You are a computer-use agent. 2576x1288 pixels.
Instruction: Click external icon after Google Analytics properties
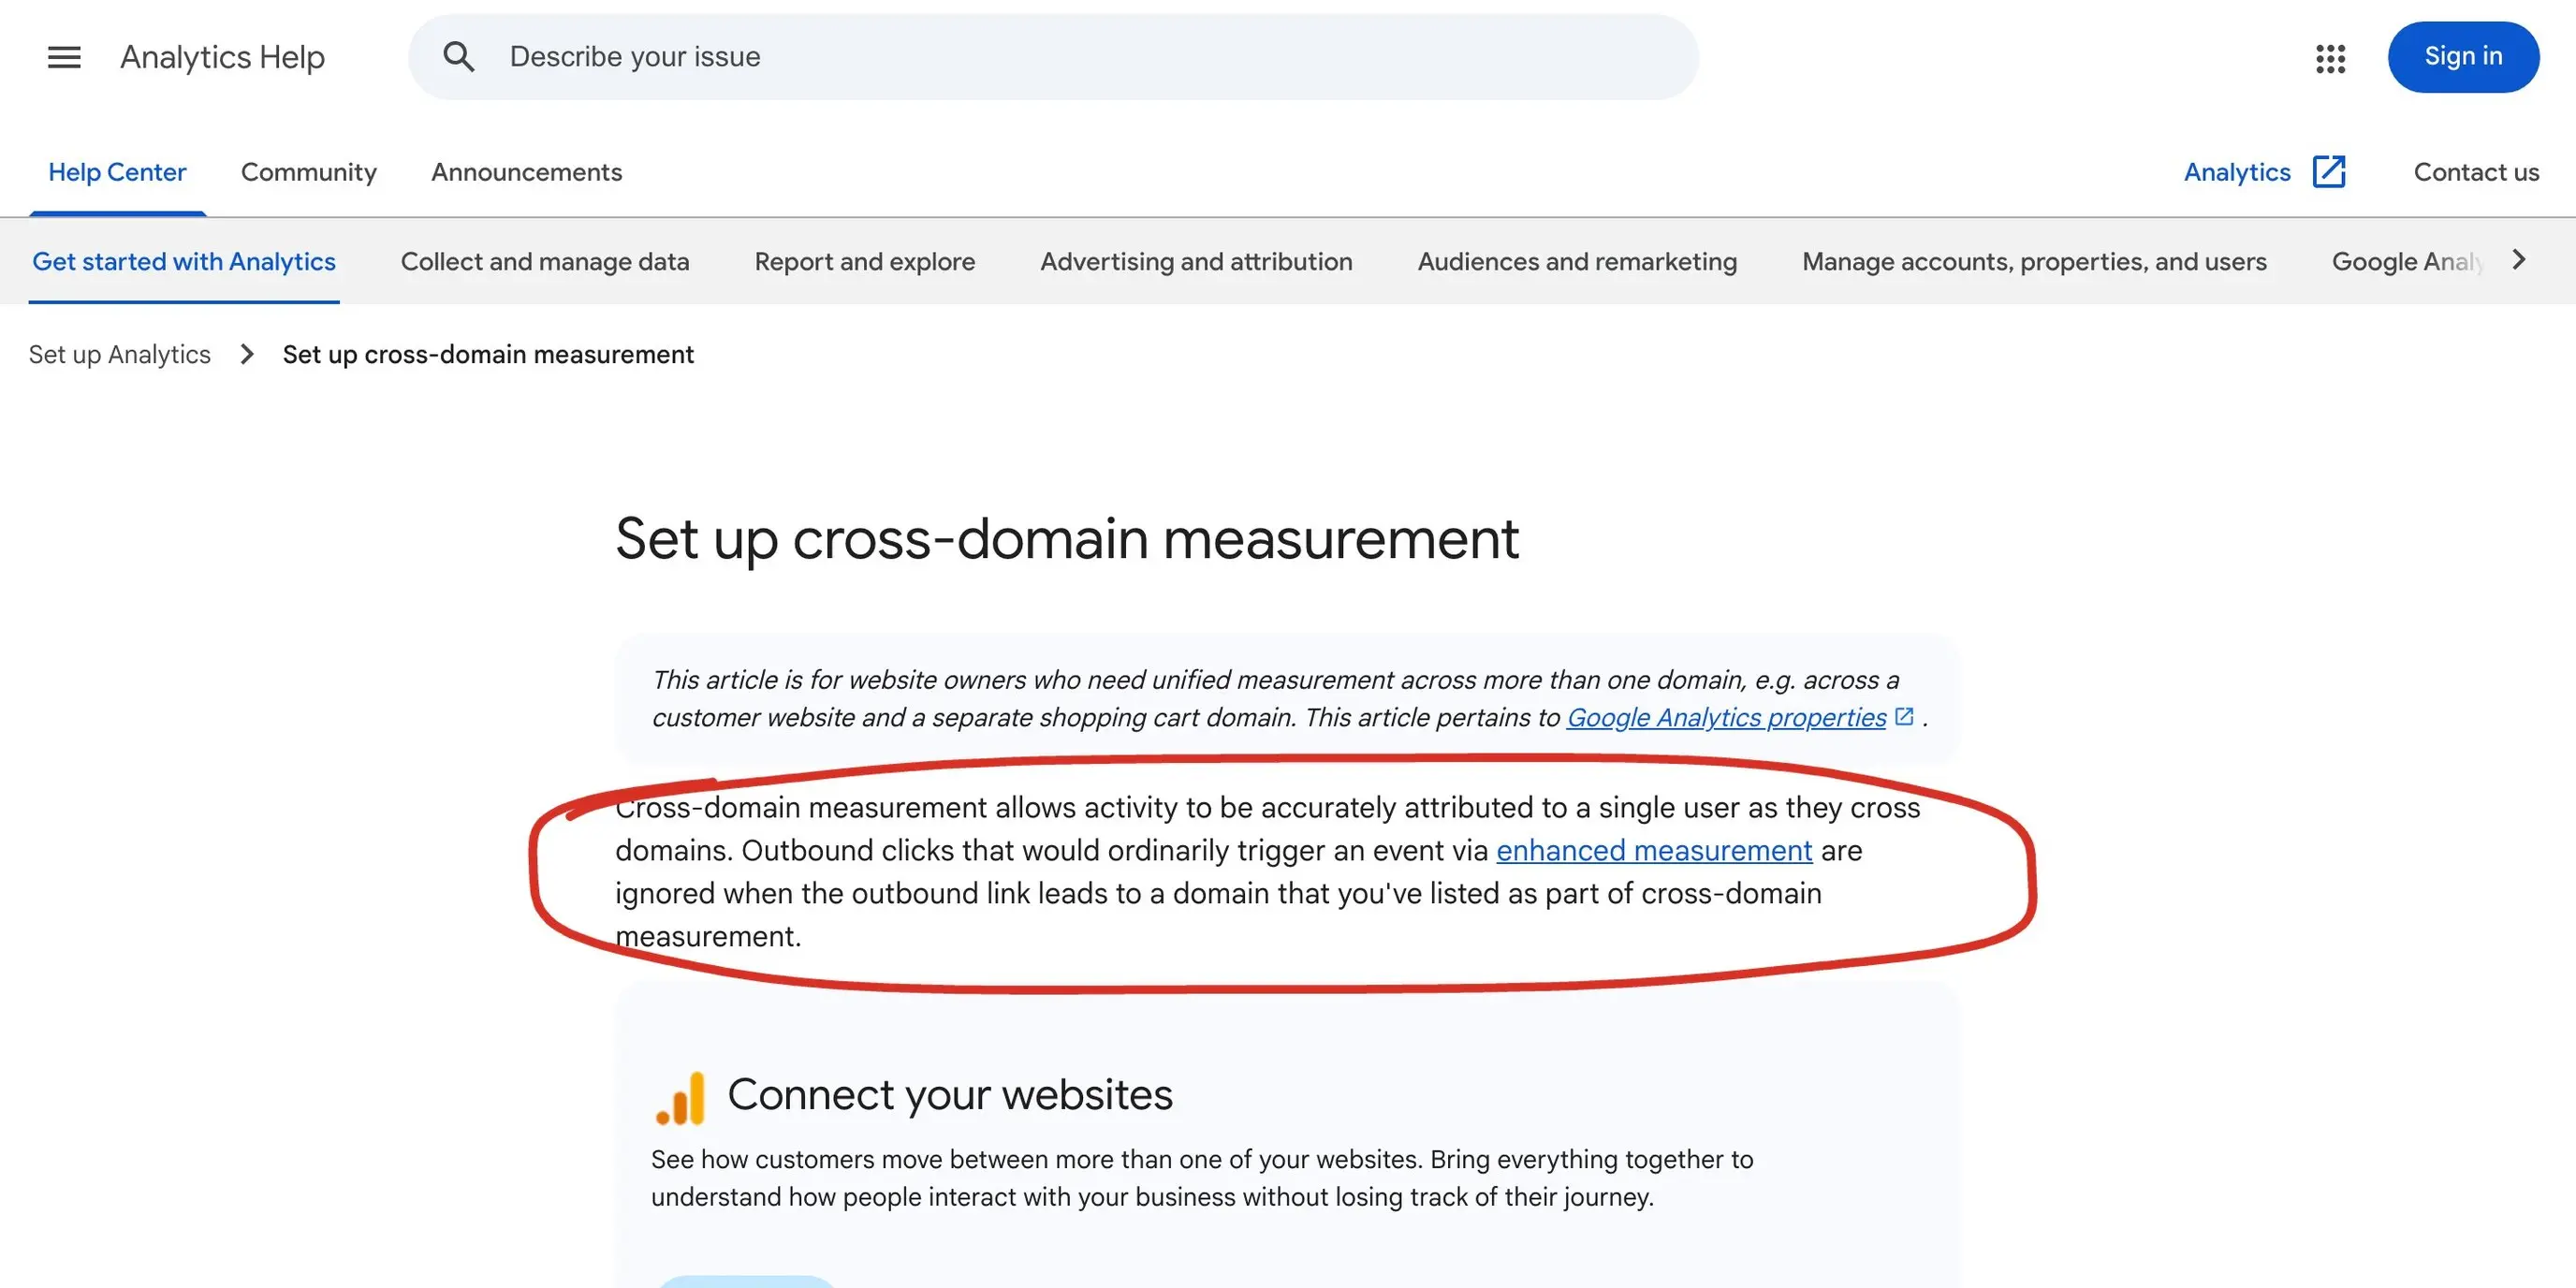(1904, 717)
